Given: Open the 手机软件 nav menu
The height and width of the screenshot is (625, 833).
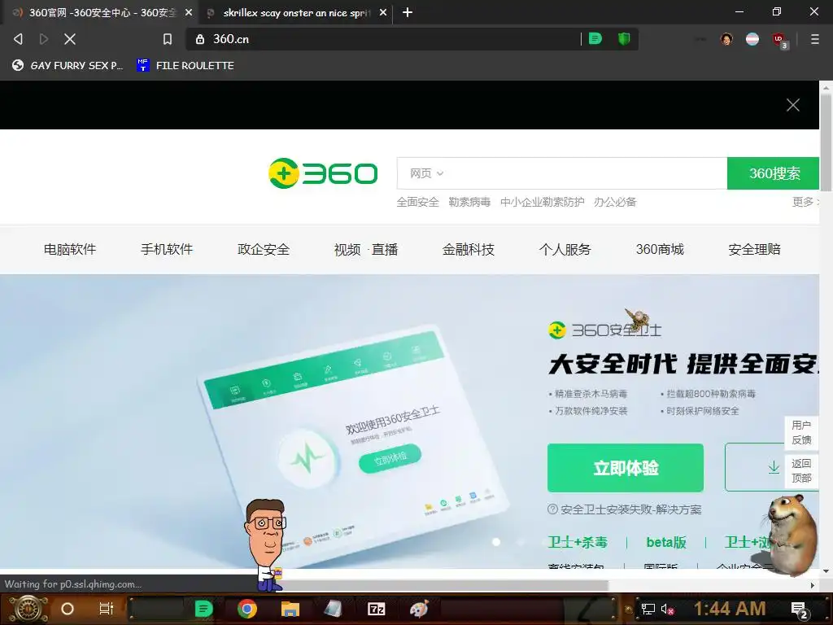Looking at the screenshot, I should (x=167, y=249).
